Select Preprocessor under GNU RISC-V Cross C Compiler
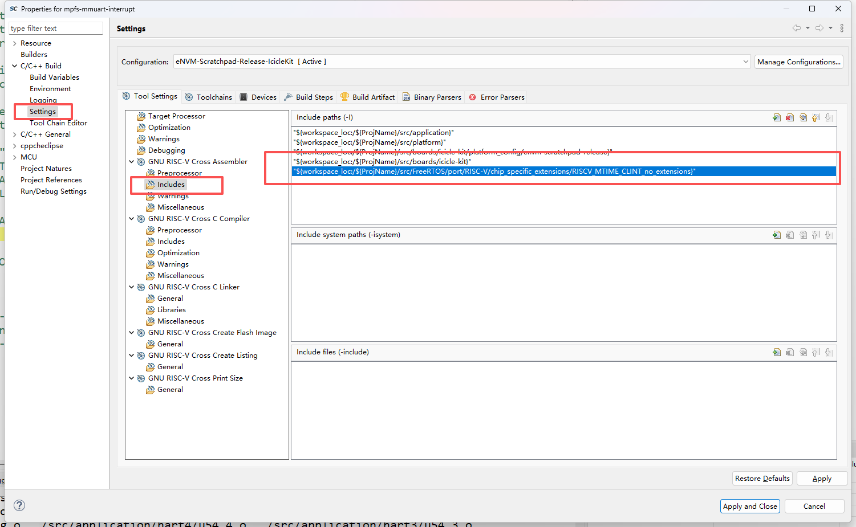Screen dimensions: 856x527 (179, 230)
